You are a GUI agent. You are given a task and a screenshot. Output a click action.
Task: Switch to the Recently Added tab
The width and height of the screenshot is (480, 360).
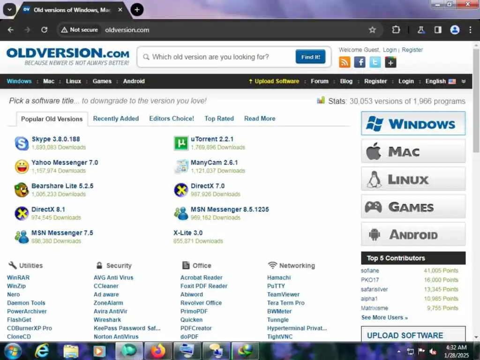tap(116, 119)
